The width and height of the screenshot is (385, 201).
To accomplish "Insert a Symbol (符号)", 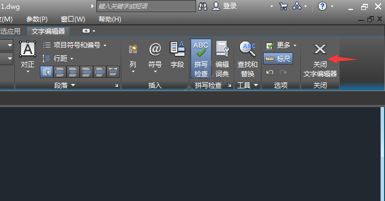I will tap(155, 58).
